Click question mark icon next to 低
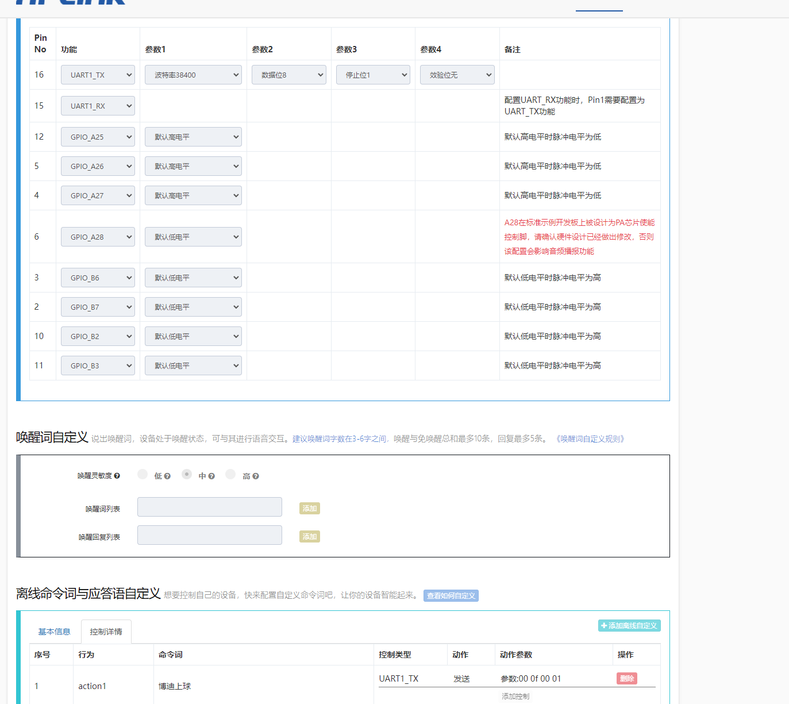 [x=167, y=476]
